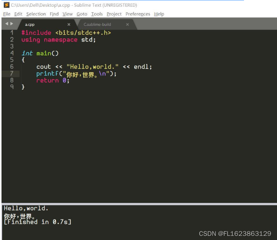This screenshot has width=277, height=240.
Task: Click the 'namespace' keyword
Action: coord(61,40)
